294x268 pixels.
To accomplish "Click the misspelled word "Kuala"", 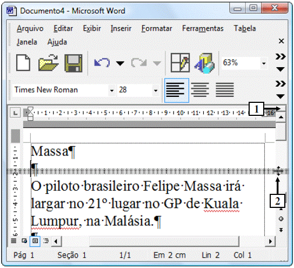I will (222, 204).
